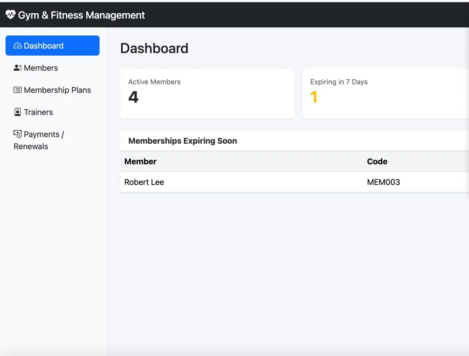Click the Trainers badge icon
The image size is (469, 356).
18,112
